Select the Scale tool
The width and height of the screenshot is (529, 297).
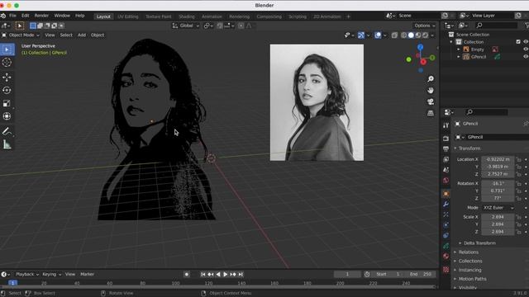pos(7,103)
